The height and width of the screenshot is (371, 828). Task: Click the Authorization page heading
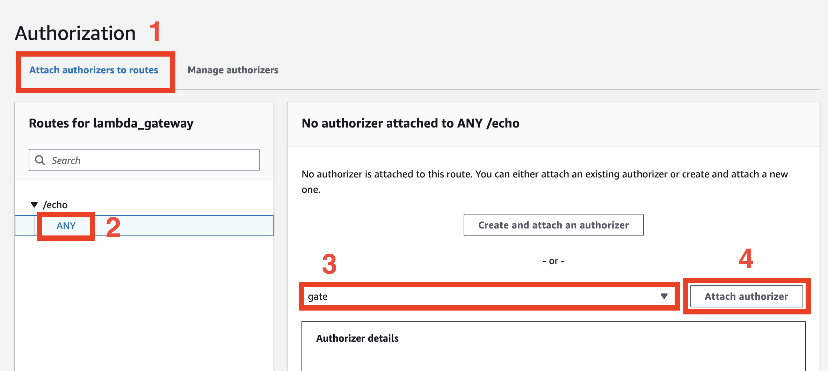76,32
